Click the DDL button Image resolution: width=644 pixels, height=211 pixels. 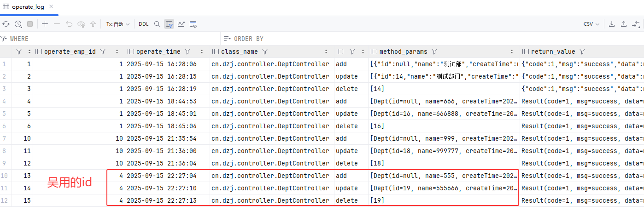(x=144, y=24)
